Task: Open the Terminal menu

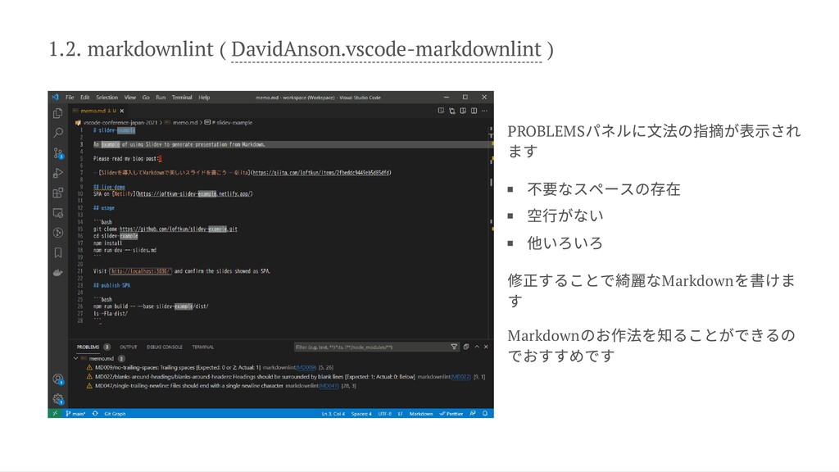Action: point(182,96)
